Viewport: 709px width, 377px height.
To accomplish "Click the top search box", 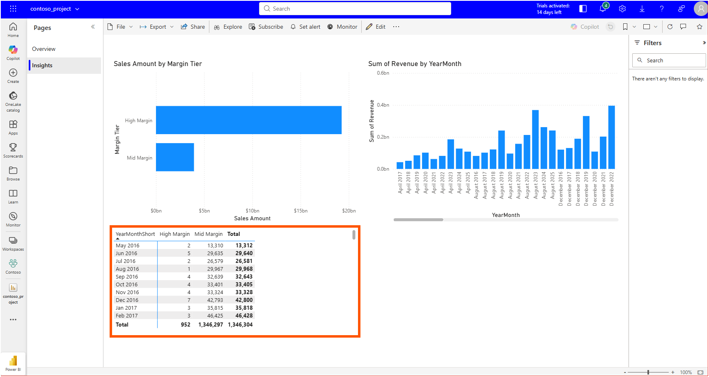I will click(x=355, y=9).
